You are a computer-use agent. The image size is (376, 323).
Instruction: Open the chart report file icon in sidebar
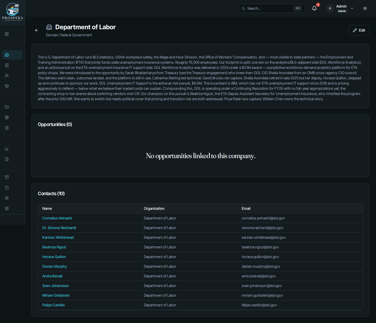pos(7,159)
